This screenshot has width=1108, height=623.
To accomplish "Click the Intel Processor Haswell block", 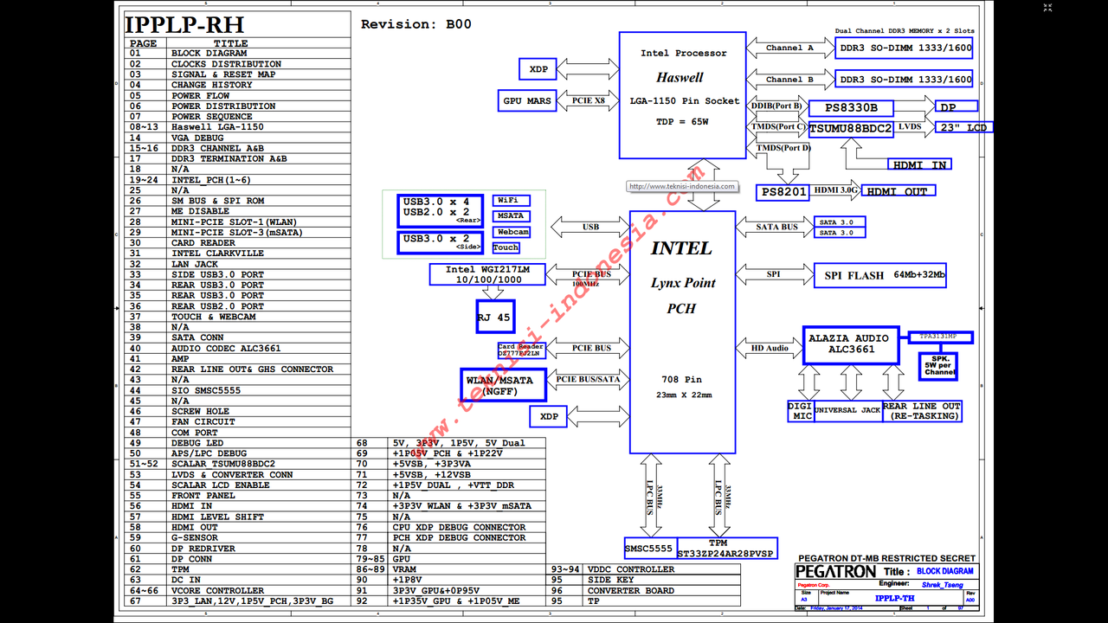I will (682, 95).
